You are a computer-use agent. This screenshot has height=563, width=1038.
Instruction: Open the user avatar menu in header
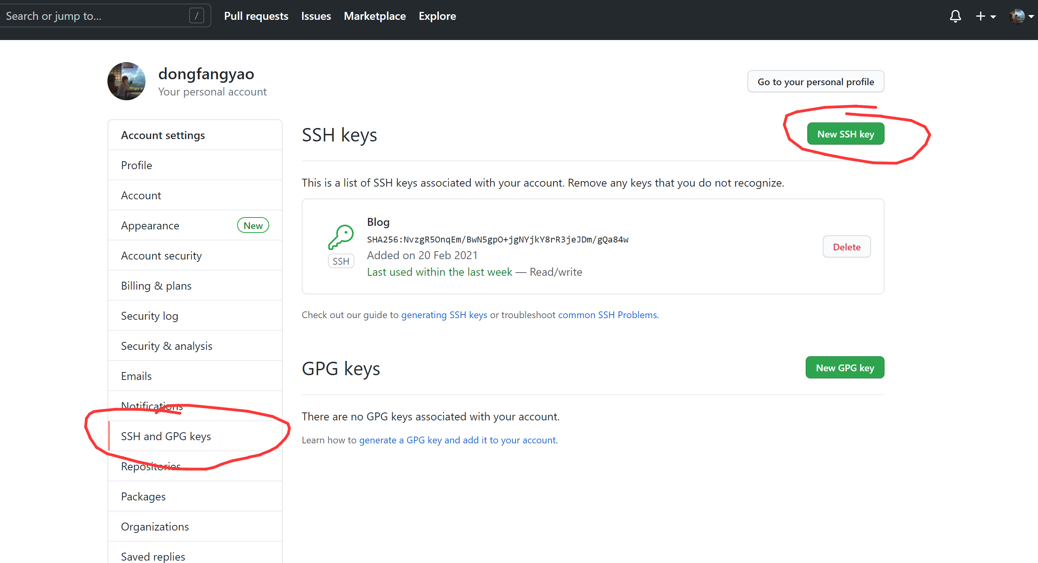coord(1021,16)
